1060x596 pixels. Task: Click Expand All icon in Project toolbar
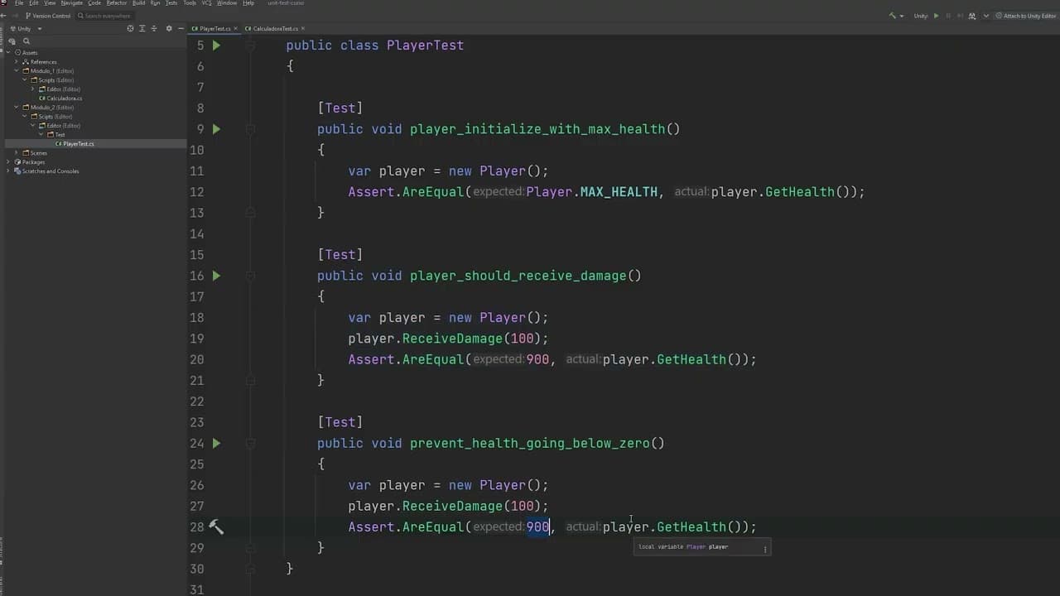tap(142, 28)
